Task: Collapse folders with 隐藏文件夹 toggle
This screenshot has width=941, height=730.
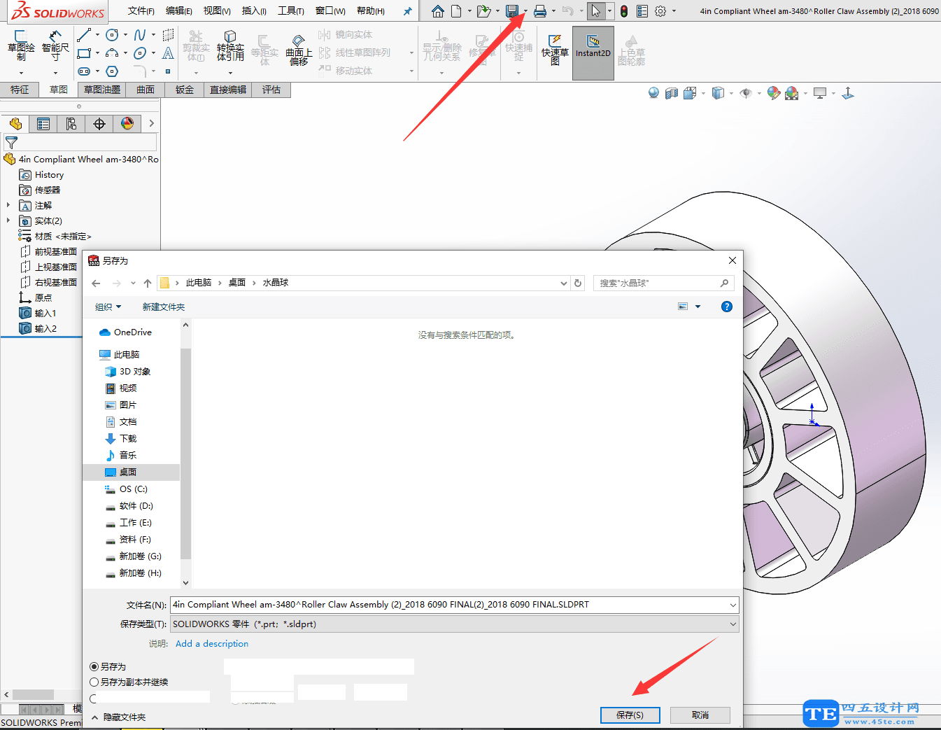Action: [x=118, y=717]
